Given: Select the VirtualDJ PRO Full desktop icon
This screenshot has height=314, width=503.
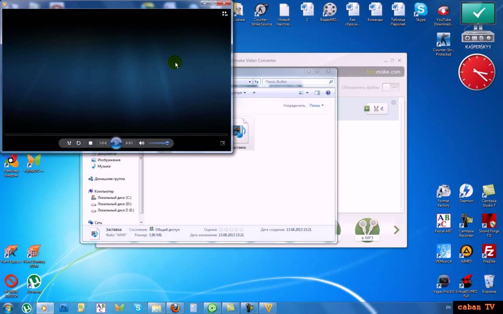Looking at the screenshot, I should pos(466,286).
